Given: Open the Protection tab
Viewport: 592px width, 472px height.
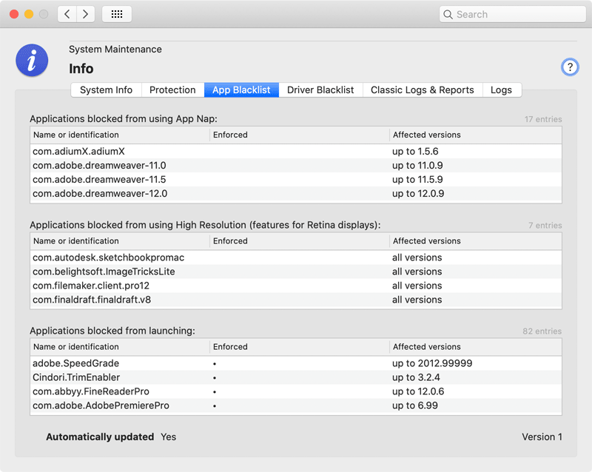Looking at the screenshot, I should pyautogui.click(x=172, y=90).
